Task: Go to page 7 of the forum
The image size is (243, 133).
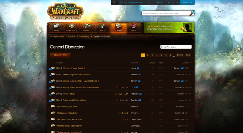Action: [170, 55]
